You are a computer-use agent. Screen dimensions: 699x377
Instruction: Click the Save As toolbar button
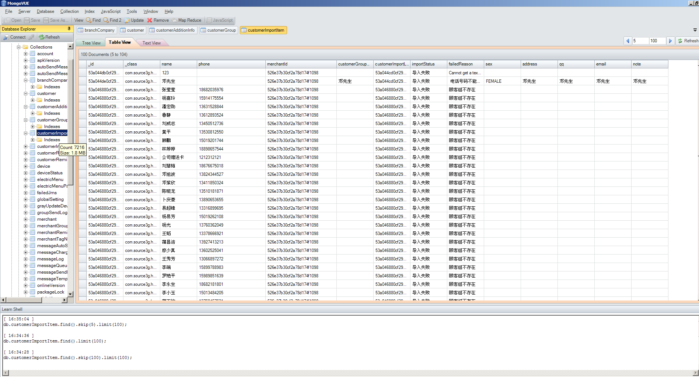click(x=56, y=20)
